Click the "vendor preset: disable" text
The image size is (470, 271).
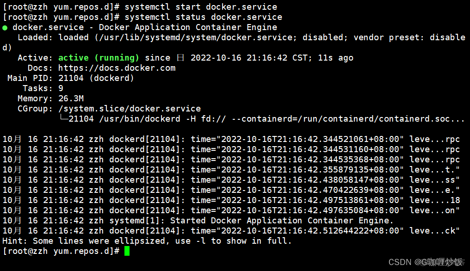pos(409,37)
